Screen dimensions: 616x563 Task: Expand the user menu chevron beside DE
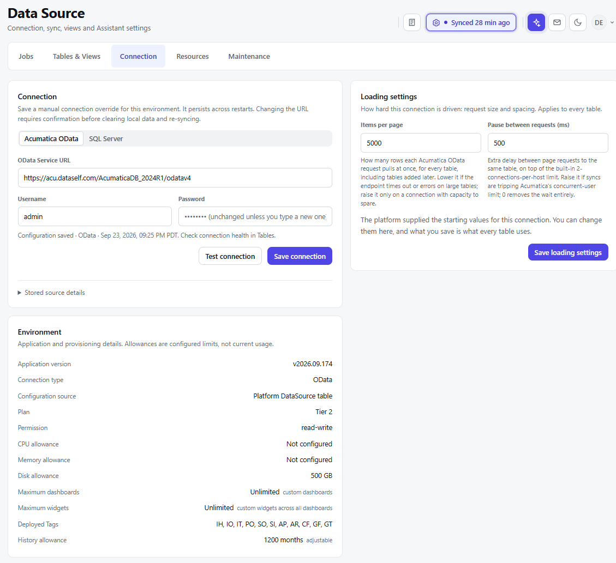pyautogui.click(x=612, y=22)
